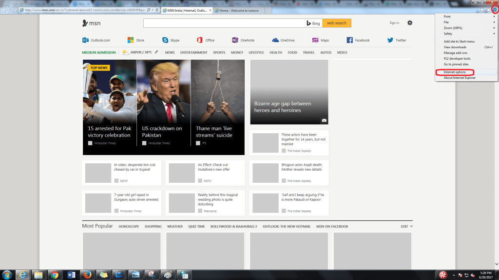
Task: Open the Sports section link
Action: pyautogui.click(x=219, y=52)
